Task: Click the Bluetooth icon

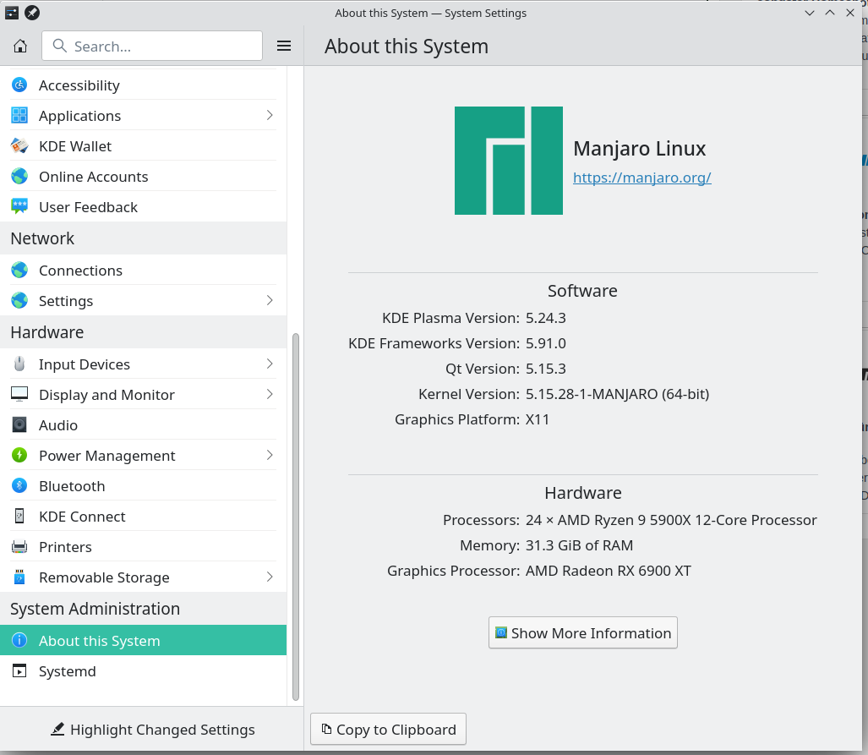Action: (19, 486)
